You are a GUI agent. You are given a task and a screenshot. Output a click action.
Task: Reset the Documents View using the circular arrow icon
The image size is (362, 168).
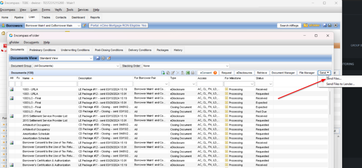tap(103, 58)
